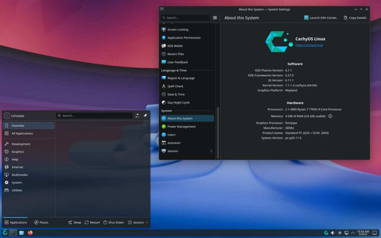Click the Sleep button

[x=74, y=222]
